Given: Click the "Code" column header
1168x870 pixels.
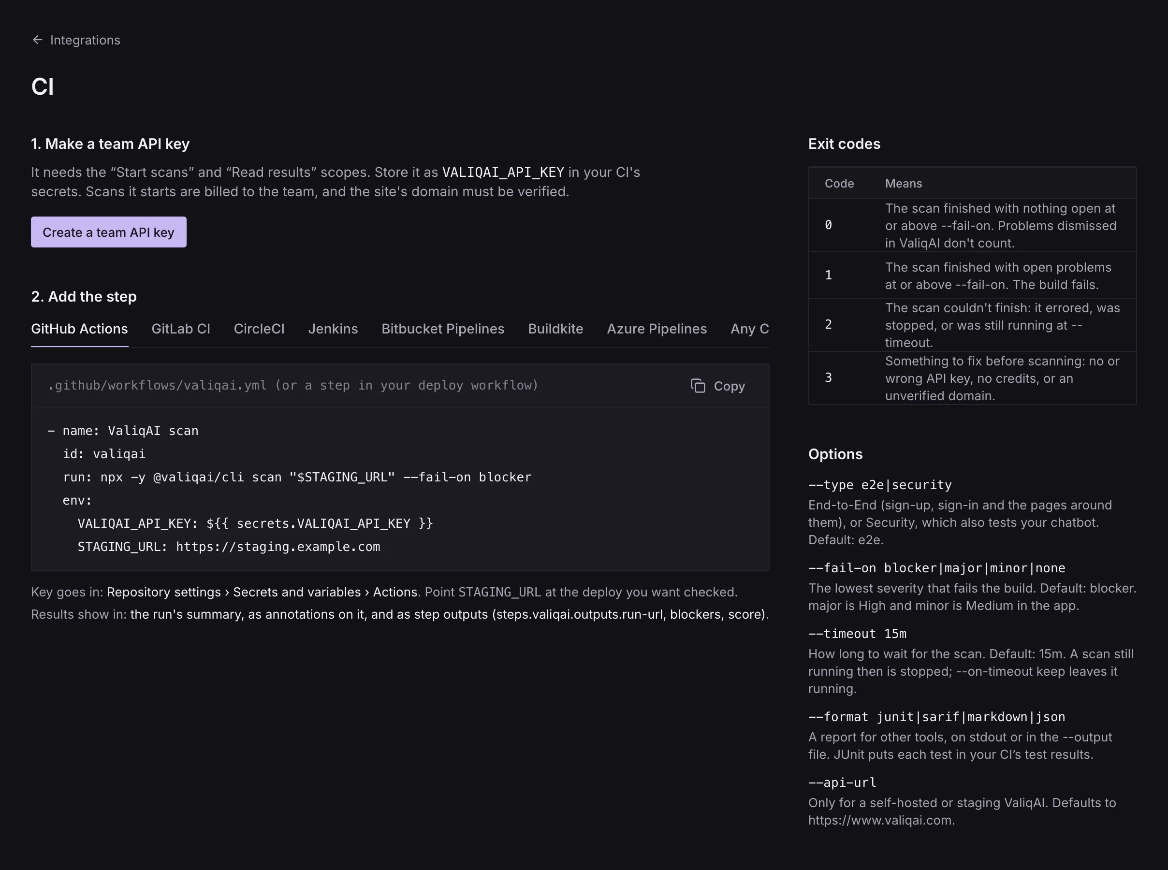Looking at the screenshot, I should point(839,183).
